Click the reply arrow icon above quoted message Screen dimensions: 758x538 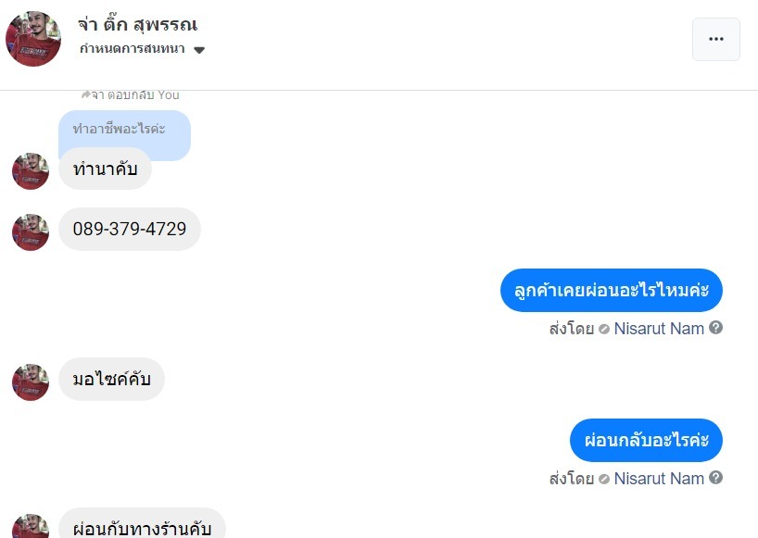[x=85, y=94]
